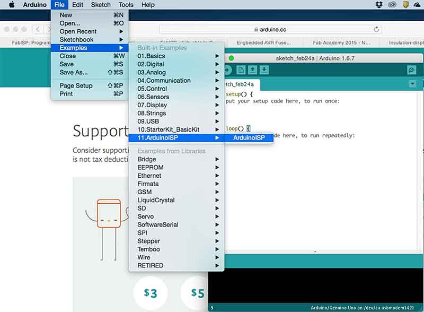Open Wire library examples
Screen dimensions: 424x312
click(176, 257)
